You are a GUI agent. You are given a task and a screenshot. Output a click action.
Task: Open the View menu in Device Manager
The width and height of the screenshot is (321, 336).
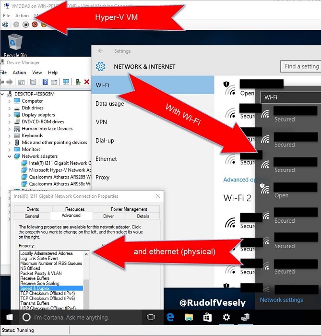coord(37,72)
